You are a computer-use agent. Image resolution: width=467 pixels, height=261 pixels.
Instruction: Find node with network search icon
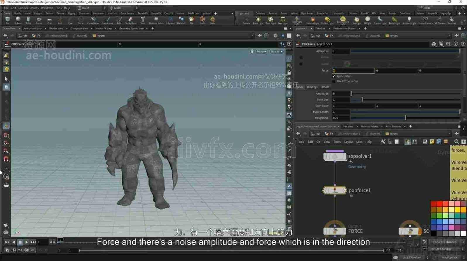[456, 142]
